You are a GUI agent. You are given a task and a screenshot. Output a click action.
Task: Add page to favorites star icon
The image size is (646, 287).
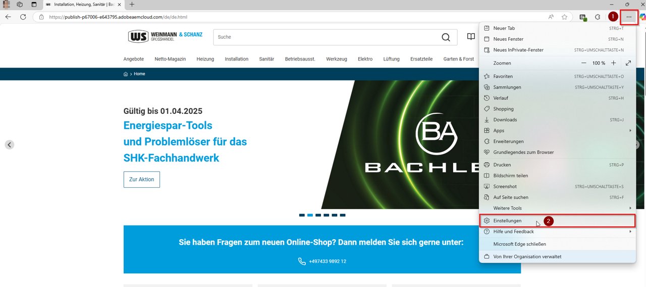pyautogui.click(x=564, y=17)
